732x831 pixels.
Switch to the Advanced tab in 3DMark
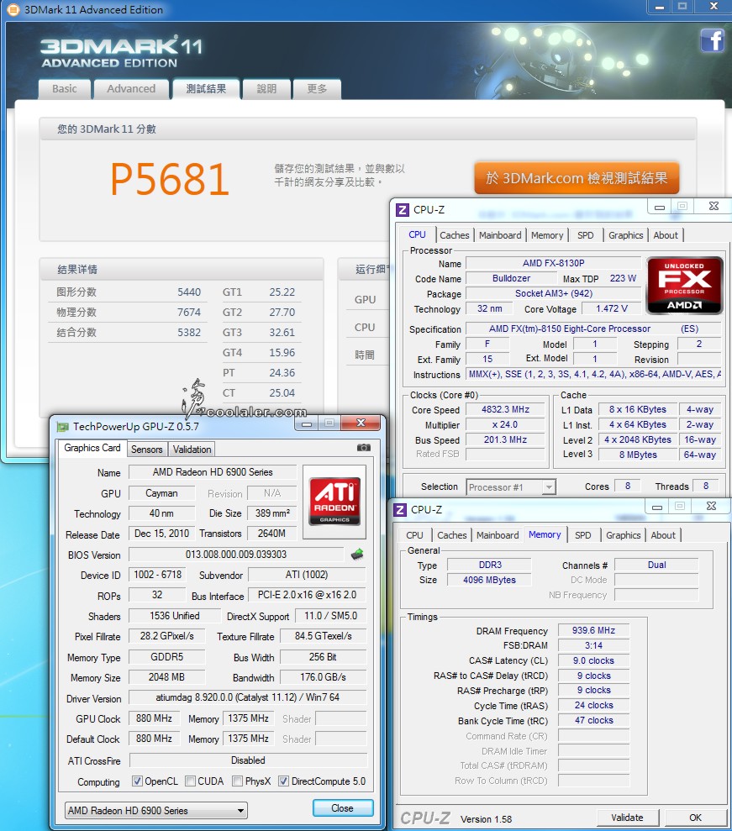[x=131, y=89]
